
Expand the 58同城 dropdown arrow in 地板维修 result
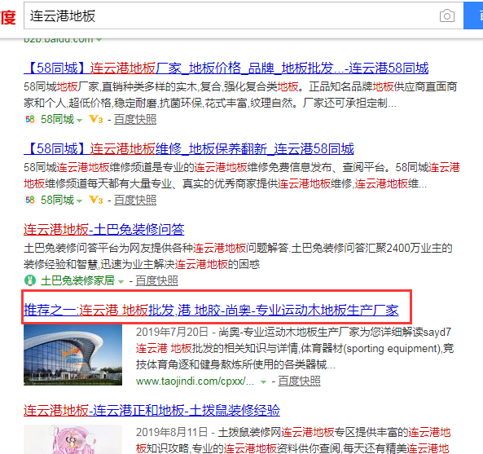point(79,201)
